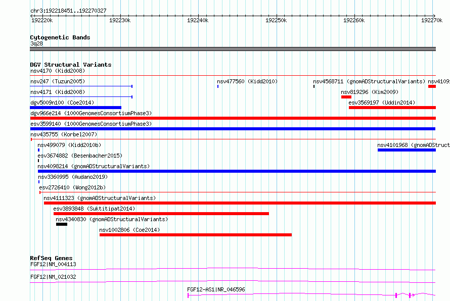Open the FGF12|NM_004113 gene label

tap(53, 264)
